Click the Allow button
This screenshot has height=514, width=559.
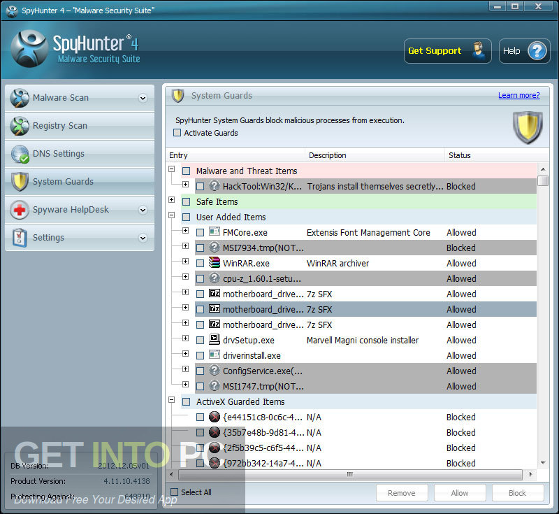click(x=460, y=493)
